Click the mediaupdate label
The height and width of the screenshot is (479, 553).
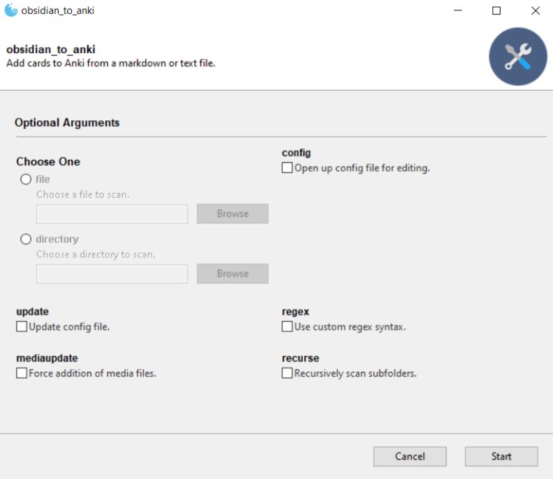click(47, 358)
